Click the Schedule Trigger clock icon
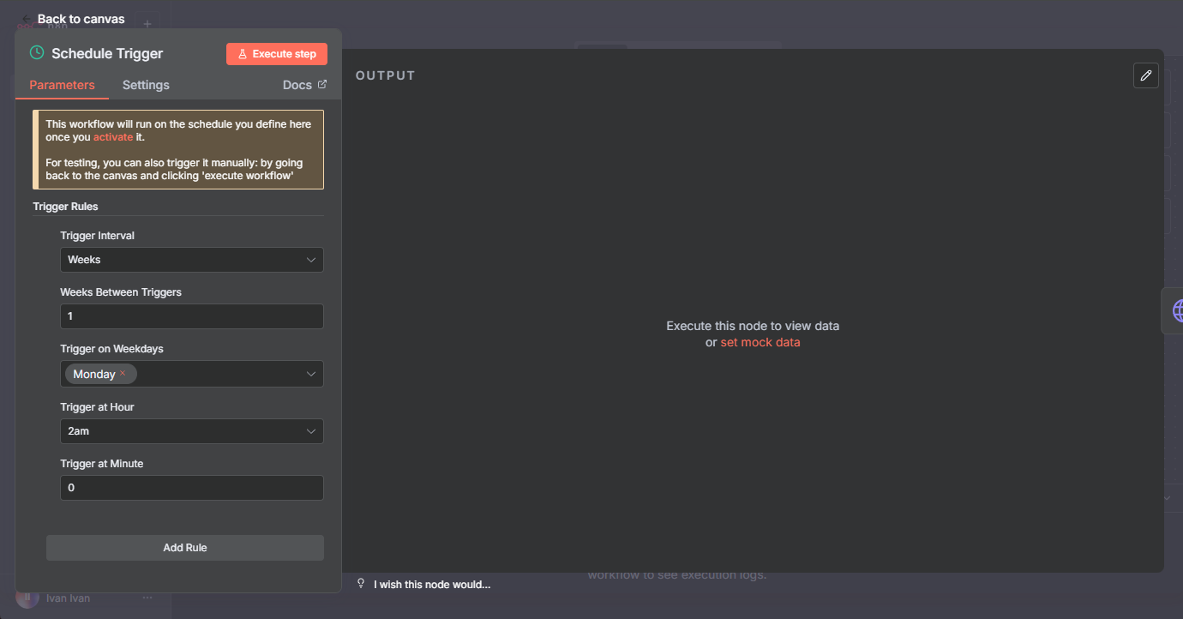 click(37, 53)
